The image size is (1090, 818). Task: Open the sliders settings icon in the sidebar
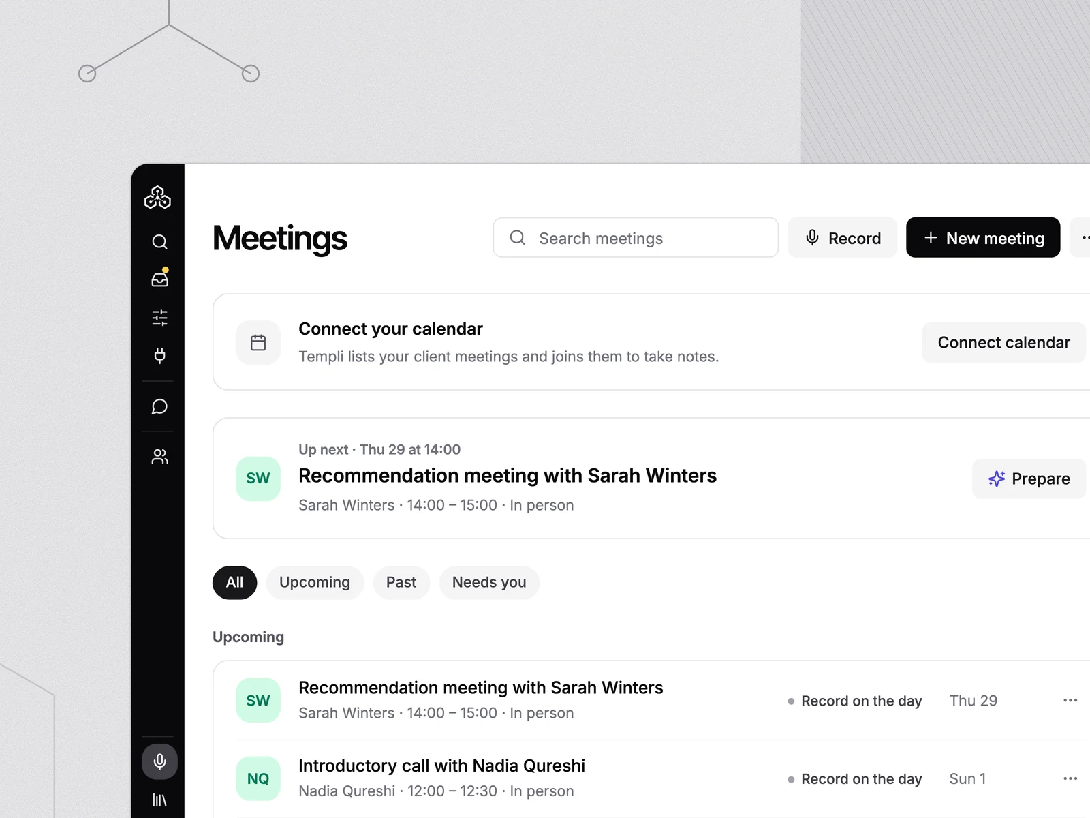tap(159, 318)
